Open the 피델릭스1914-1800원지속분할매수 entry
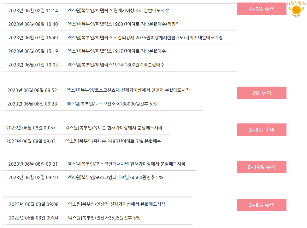Image resolution: width=307 pixels, height=228 pixels. click(x=116, y=65)
